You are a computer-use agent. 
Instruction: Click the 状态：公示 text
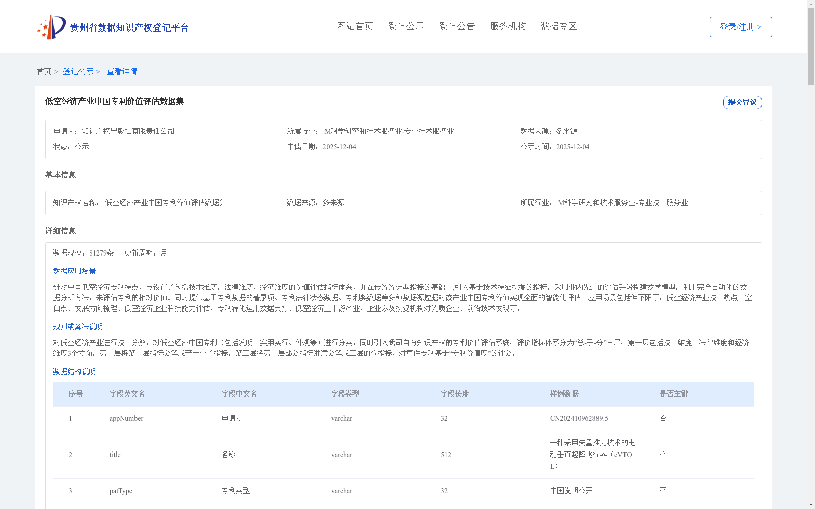(71, 147)
